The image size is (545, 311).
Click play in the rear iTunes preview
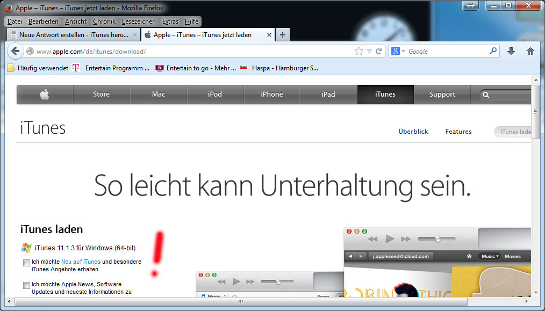[236, 281]
